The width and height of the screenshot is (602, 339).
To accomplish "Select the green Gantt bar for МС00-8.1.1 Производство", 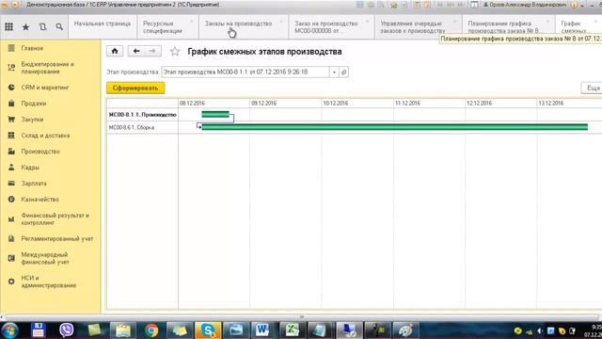I will click(x=215, y=114).
